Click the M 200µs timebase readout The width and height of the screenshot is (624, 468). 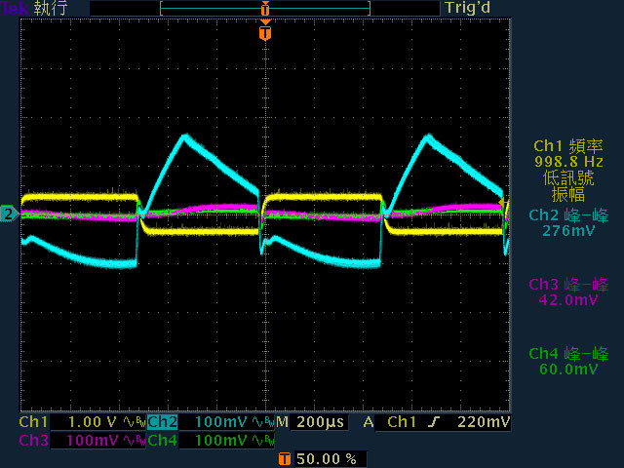[311, 422]
